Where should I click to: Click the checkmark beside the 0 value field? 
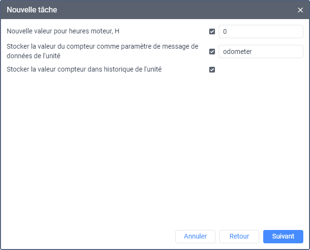pos(212,31)
